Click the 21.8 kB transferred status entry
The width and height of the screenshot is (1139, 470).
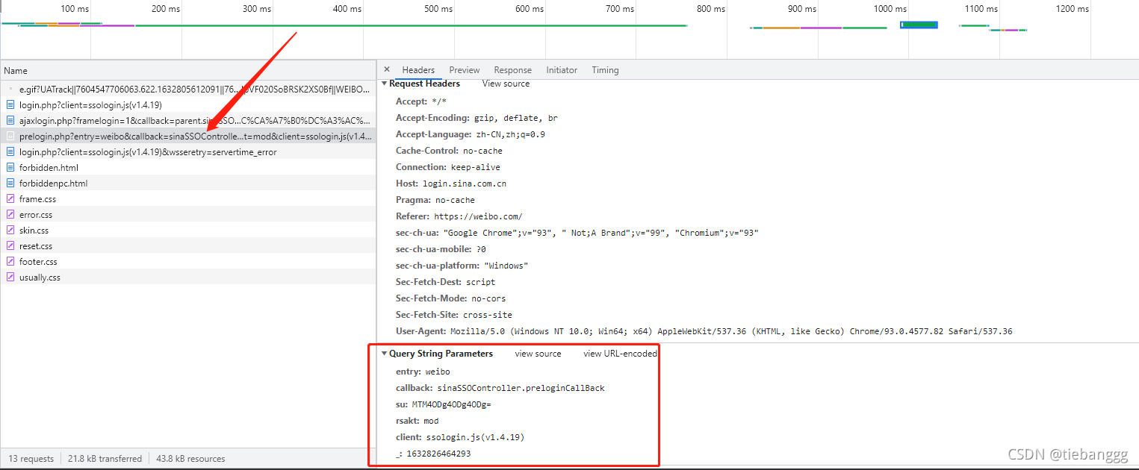105,459
